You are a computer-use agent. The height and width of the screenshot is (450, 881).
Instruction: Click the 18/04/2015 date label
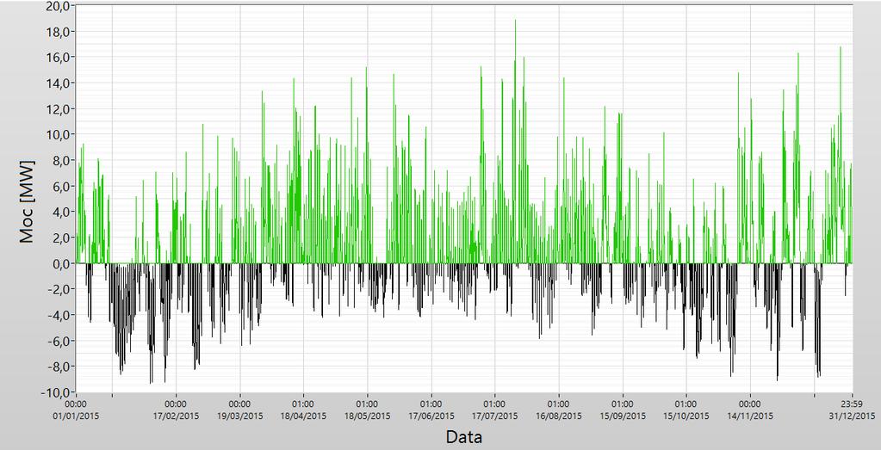(x=303, y=416)
